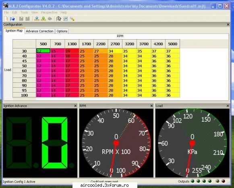Select the 500 RPM, load 30 map cell
234x188 pixels.
click(43, 51)
